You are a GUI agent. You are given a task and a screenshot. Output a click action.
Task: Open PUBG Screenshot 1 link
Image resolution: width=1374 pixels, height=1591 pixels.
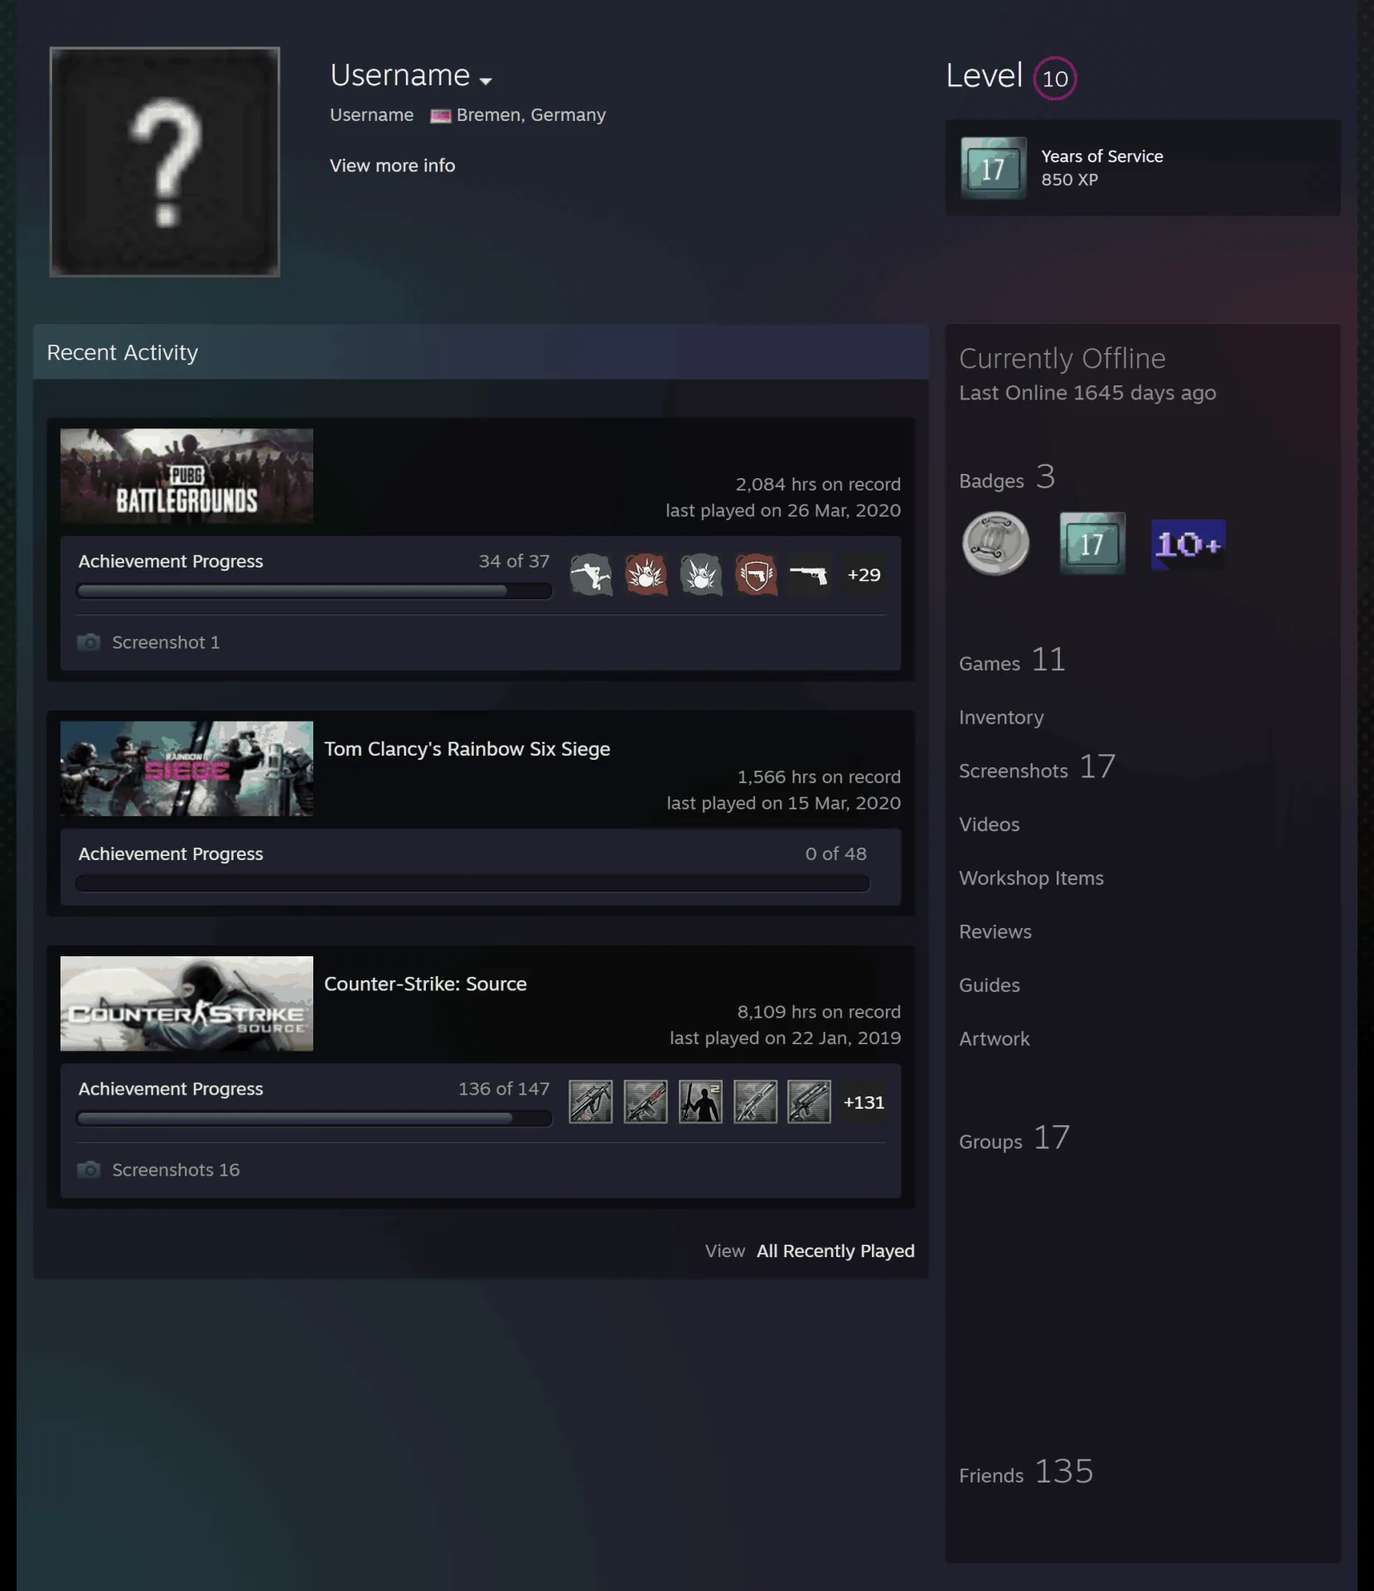pyautogui.click(x=166, y=642)
